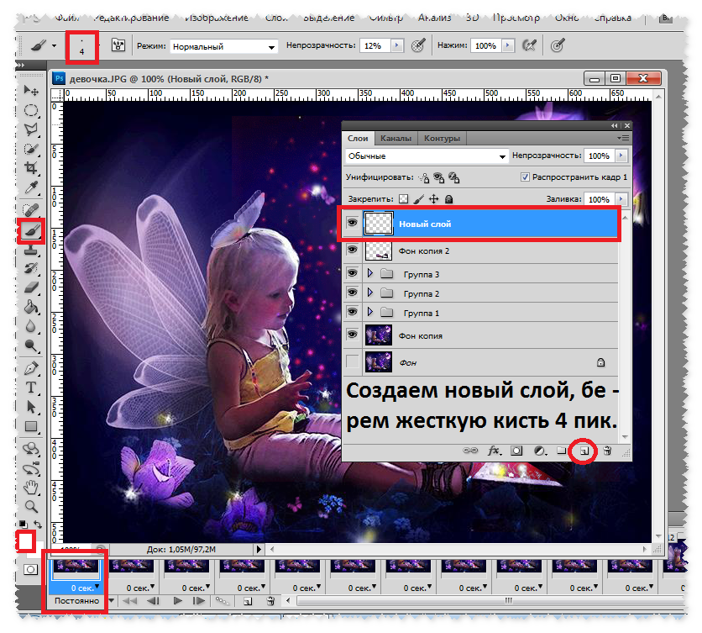Select the Zoom magnifier tool

pyautogui.click(x=31, y=507)
